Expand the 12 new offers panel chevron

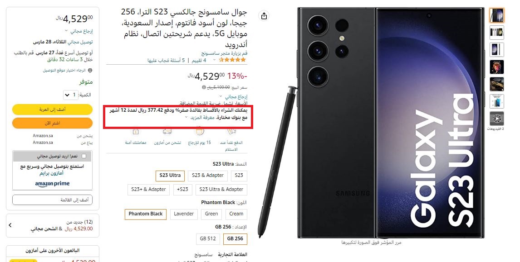click(x=10, y=225)
